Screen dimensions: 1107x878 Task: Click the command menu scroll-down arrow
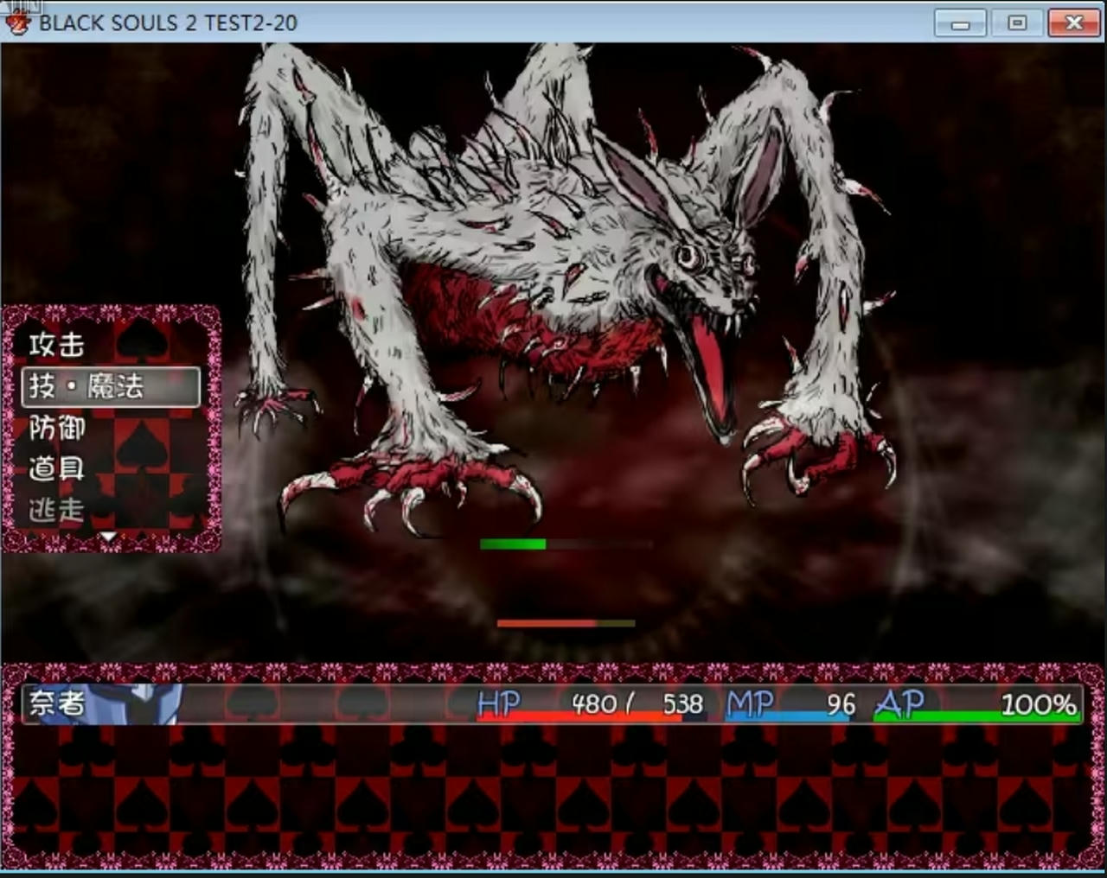point(108,538)
